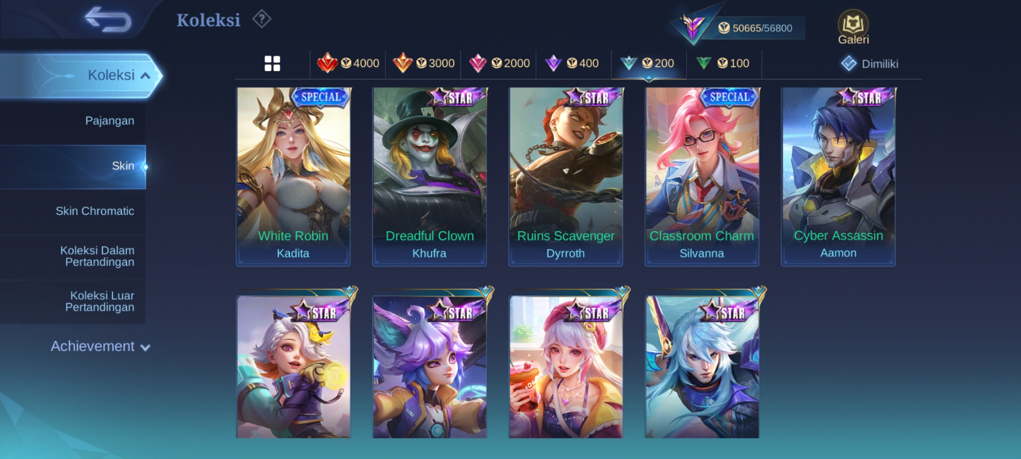The image size is (1021, 459).
Task: Select the 200-point tier tab
Action: (648, 63)
